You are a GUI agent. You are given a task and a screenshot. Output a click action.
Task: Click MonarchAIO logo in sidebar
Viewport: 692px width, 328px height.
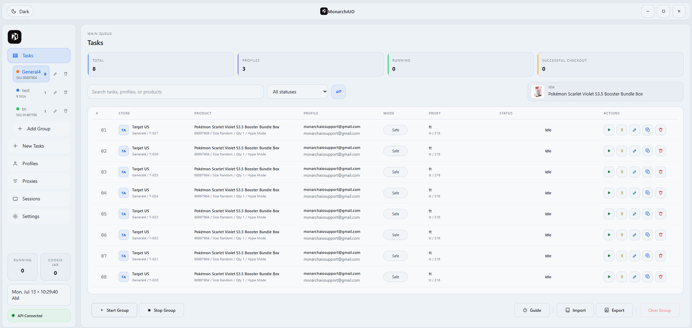click(x=15, y=37)
